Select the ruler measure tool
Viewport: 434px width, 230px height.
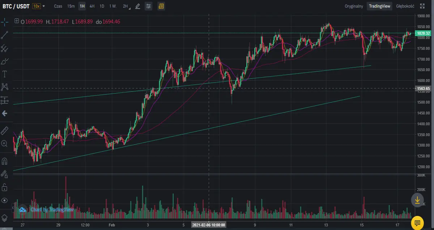click(5, 130)
